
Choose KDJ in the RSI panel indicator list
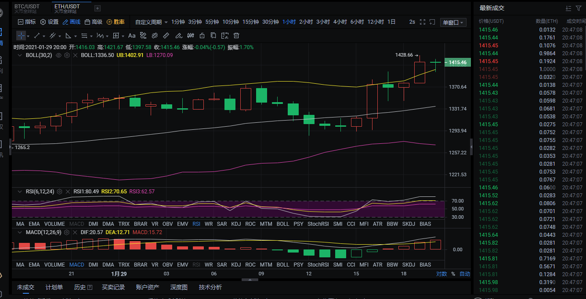236,224
